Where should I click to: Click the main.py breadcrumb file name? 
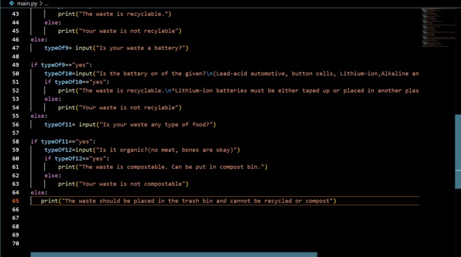pos(27,3)
